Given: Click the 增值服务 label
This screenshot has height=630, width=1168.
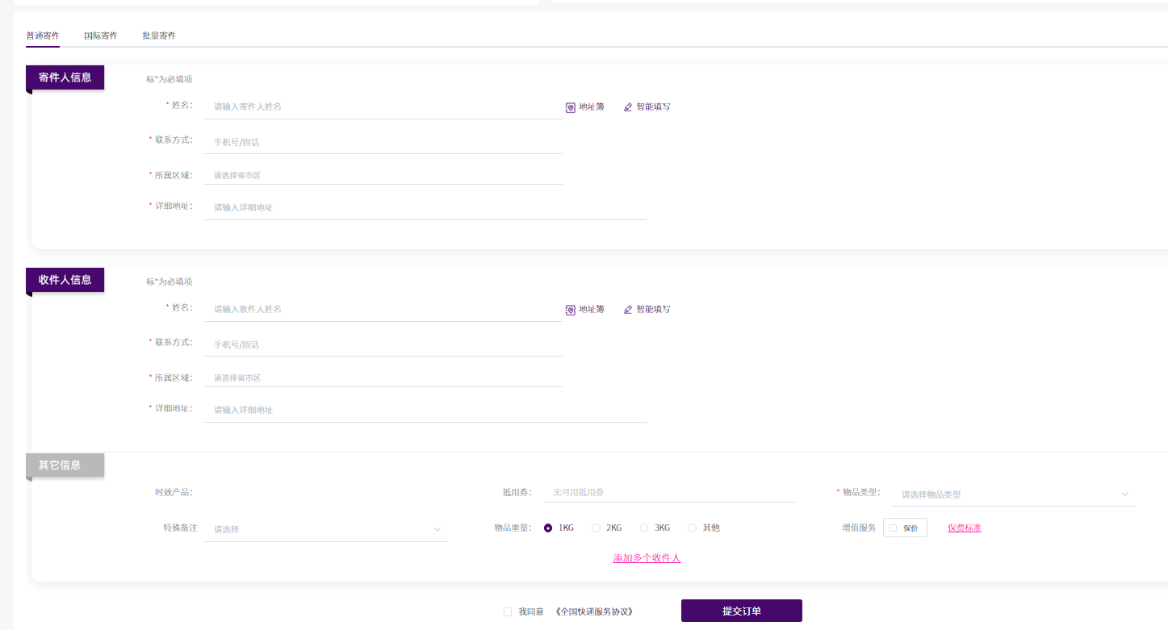Looking at the screenshot, I should click(859, 528).
